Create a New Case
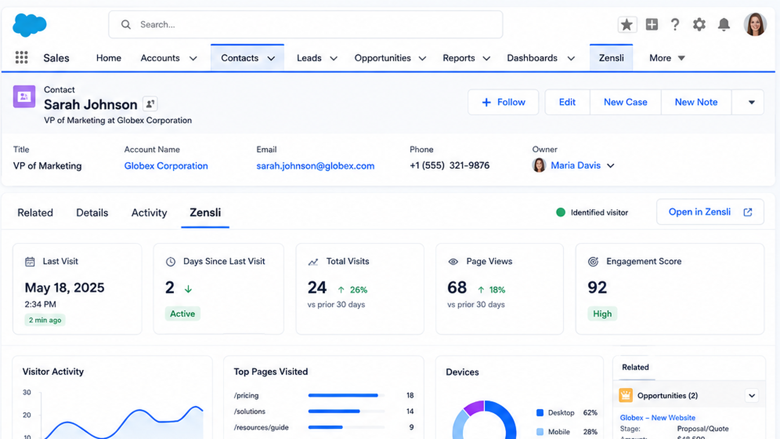This screenshot has height=439, width=780. coord(625,102)
